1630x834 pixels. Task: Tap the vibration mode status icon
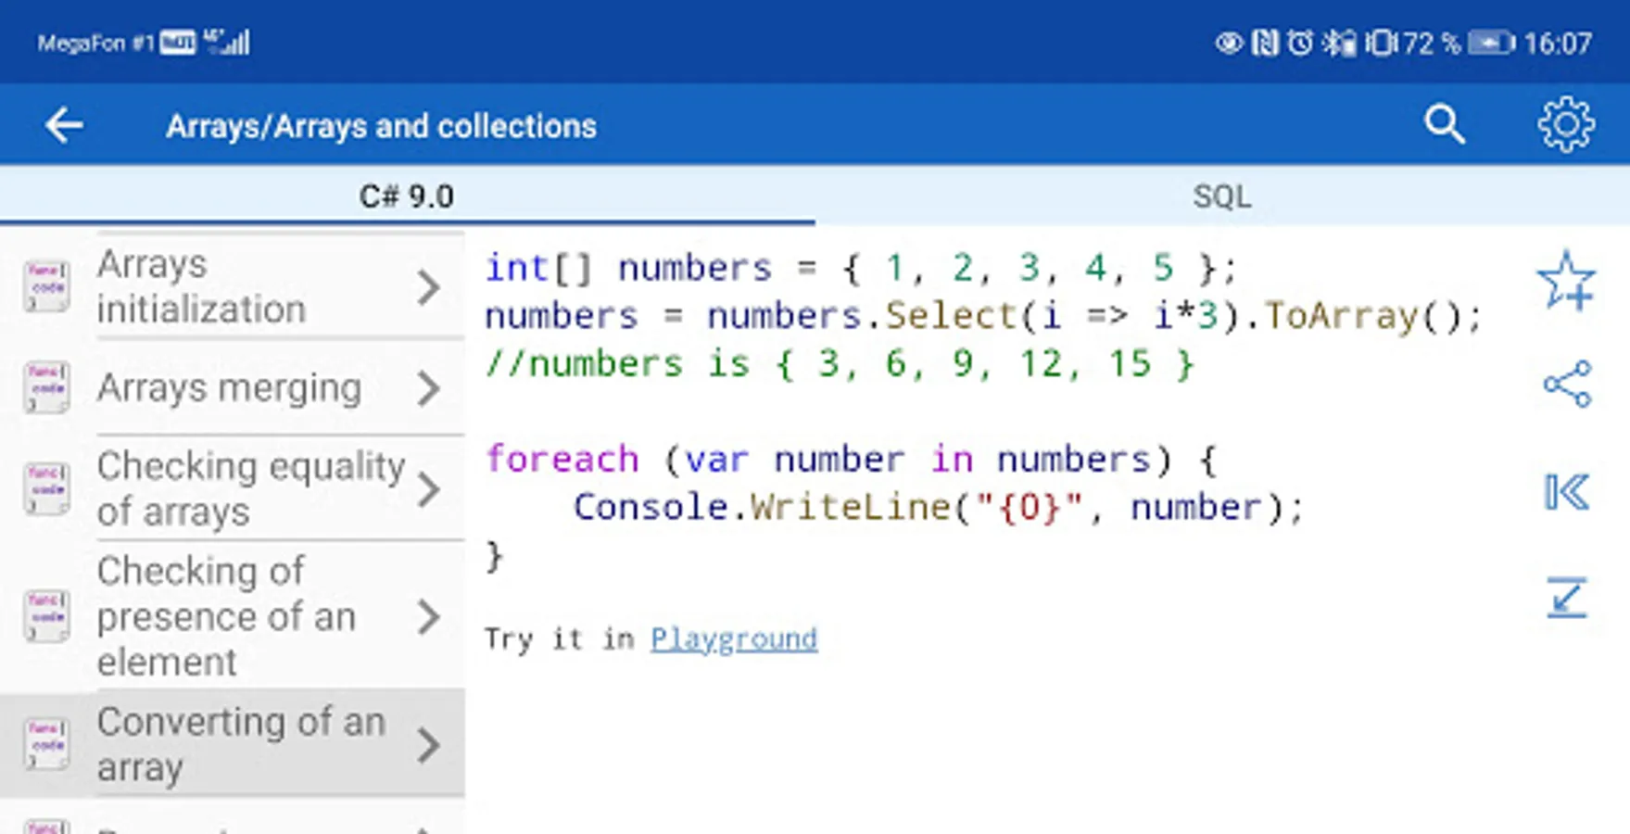(1380, 43)
